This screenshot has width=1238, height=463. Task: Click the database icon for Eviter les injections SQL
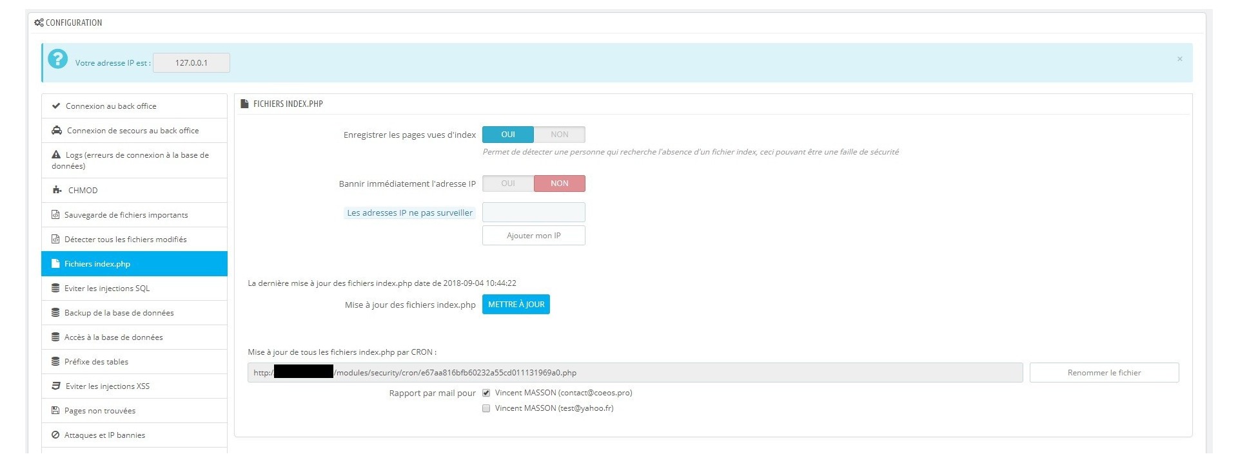coord(55,288)
